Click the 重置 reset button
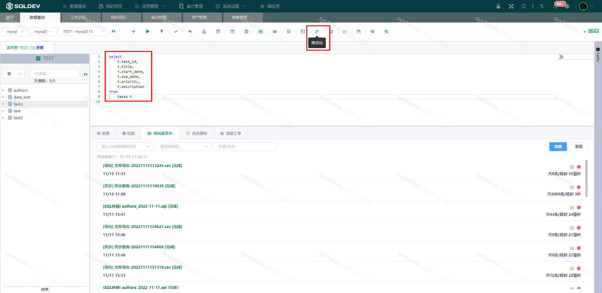602x293 pixels. [579, 147]
